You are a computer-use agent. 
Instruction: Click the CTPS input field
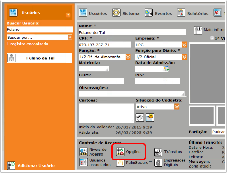pos(101,81)
